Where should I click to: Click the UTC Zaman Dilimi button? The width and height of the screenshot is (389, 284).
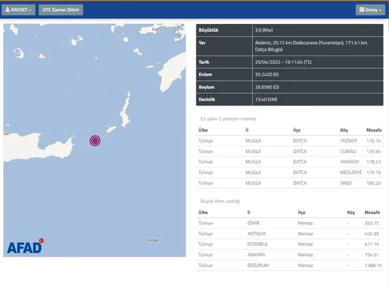61,10
